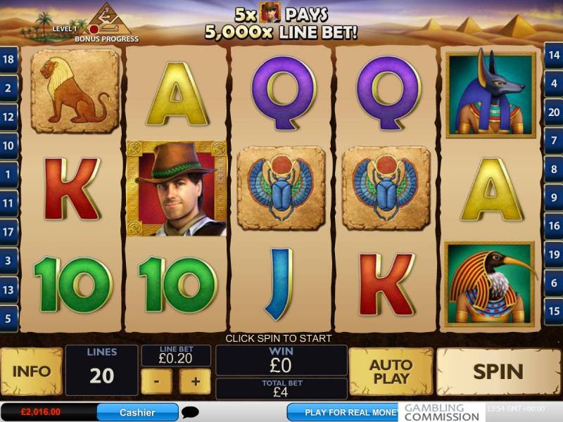The height and width of the screenshot is (422, 563).
Task: Click Play For Real Money banner
Action: [x=345, y=412]
